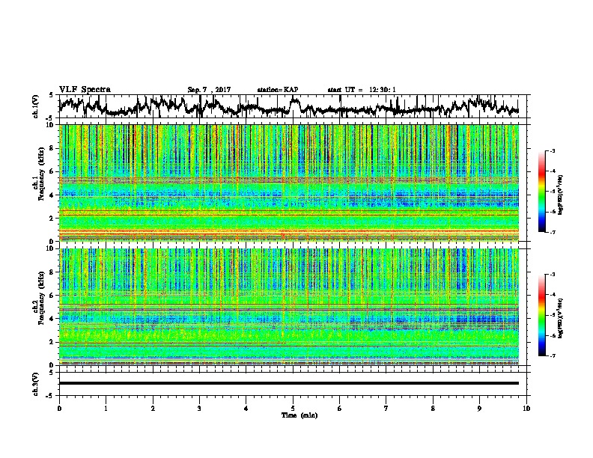Click the thick flat ch.3 voltage trace
Image resolution: width=593 pixels, height=458 pixels.
289,383
